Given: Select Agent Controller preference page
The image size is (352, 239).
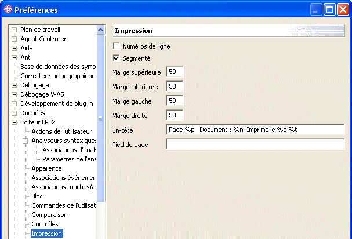Looking at the screenshot, I should click(43, 39).
